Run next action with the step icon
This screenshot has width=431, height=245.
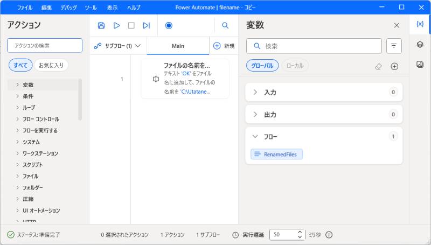pyautogui.click(x=146, y=25)
